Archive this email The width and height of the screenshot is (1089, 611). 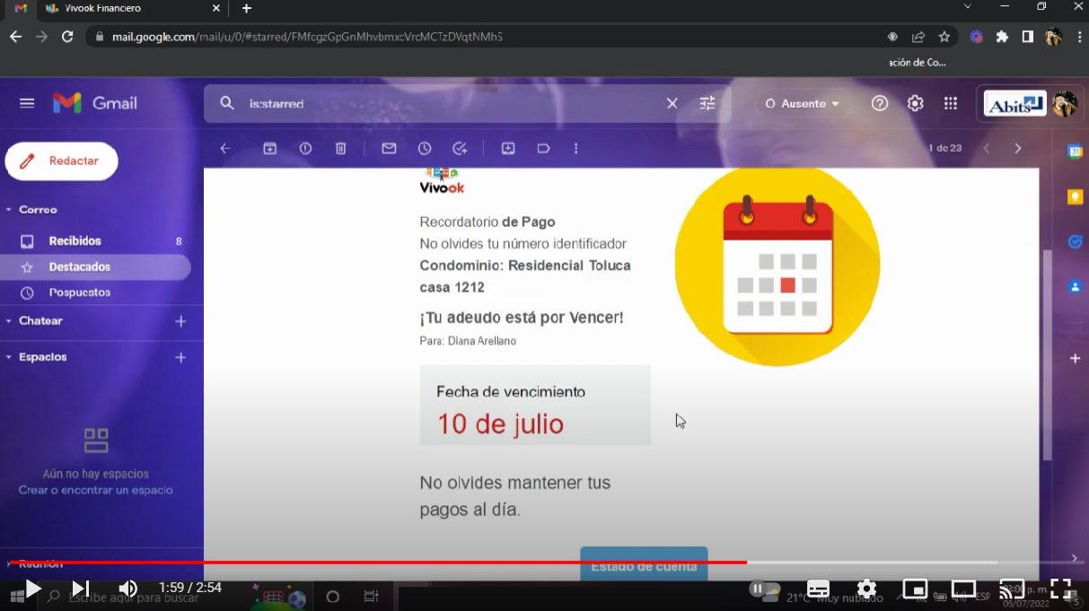click(269, 149)
